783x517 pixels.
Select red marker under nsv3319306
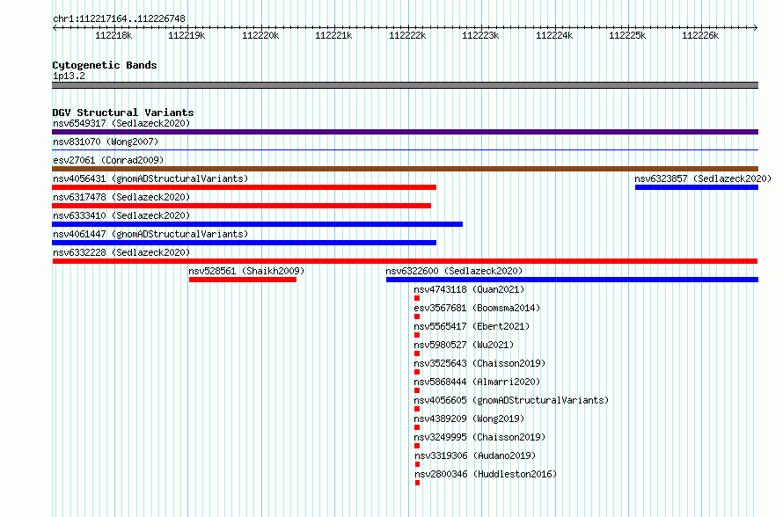(418, 464)
